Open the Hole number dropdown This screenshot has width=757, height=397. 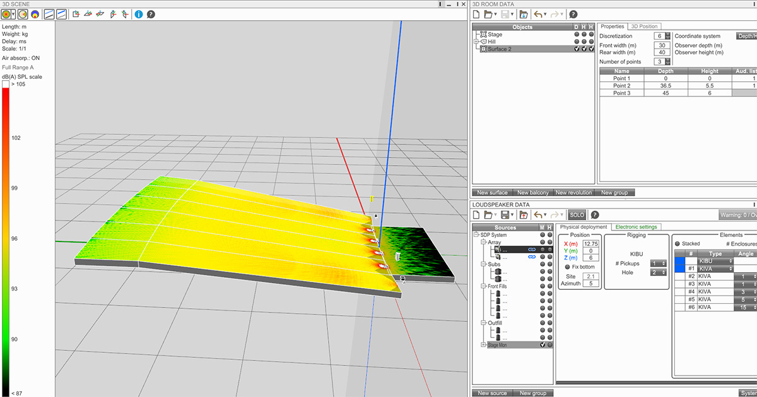click(659, 272)
